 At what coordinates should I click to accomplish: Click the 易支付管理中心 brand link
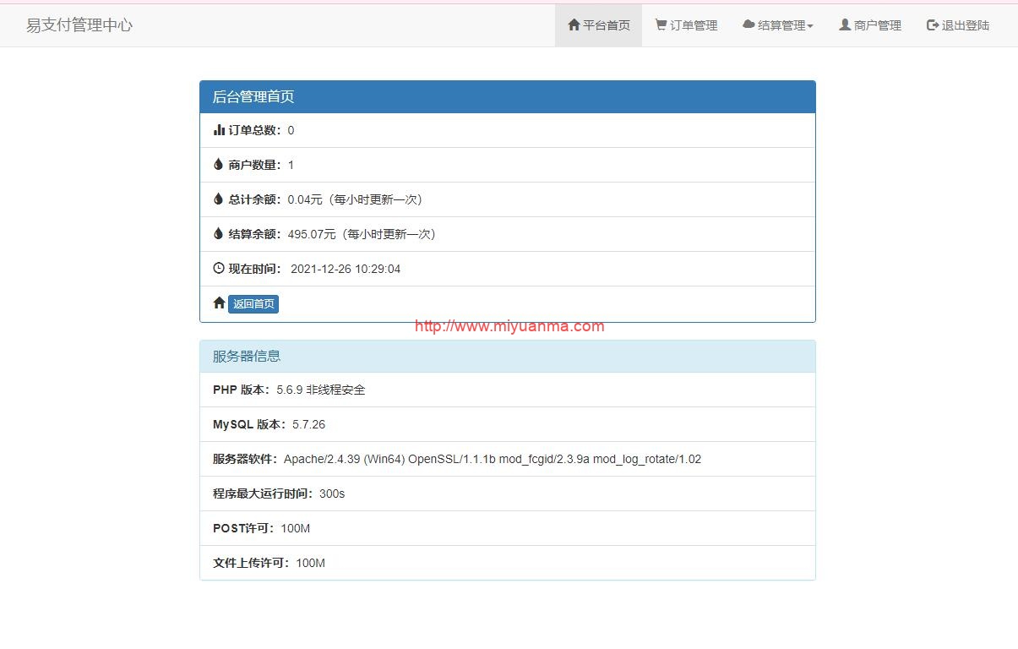79,25
